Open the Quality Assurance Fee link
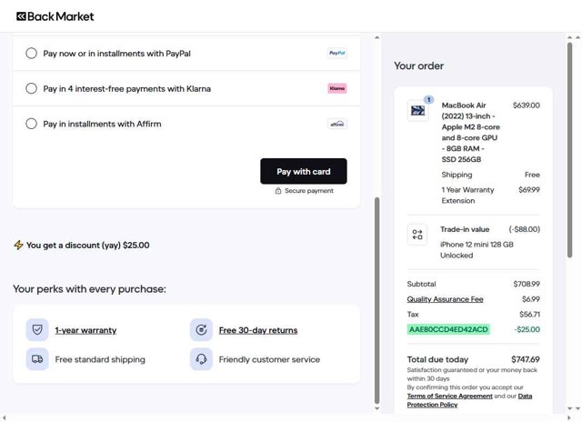 445,299
